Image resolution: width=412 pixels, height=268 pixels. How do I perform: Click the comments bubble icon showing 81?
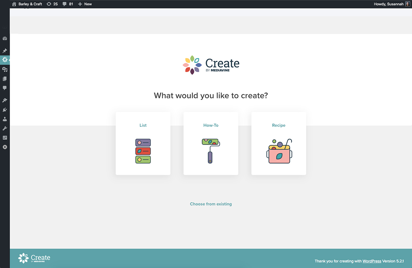coord(64,4)
